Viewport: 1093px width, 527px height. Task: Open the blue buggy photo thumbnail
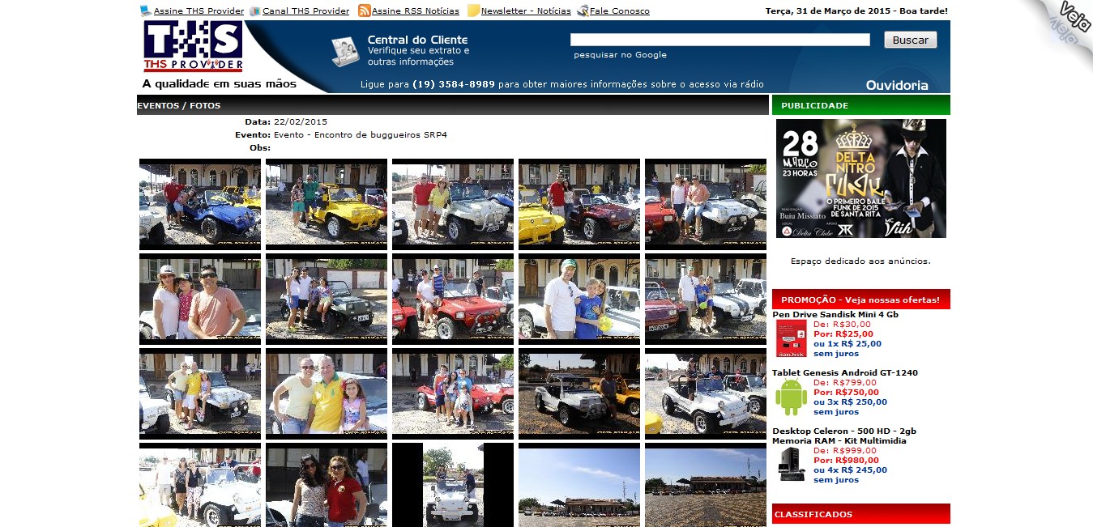point(200,203)
